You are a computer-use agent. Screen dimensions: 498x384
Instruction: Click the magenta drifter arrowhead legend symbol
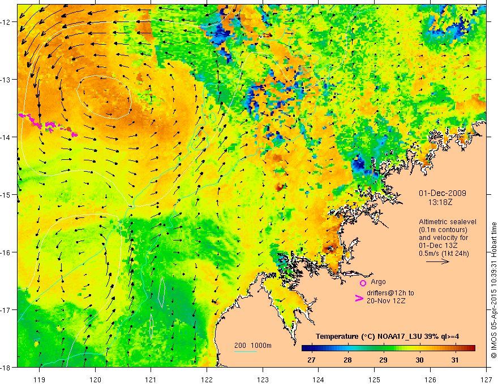(359, 298)
